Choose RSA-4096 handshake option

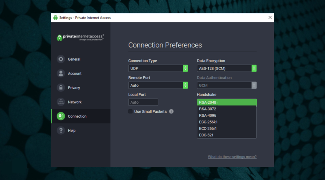tap(227, 116)
